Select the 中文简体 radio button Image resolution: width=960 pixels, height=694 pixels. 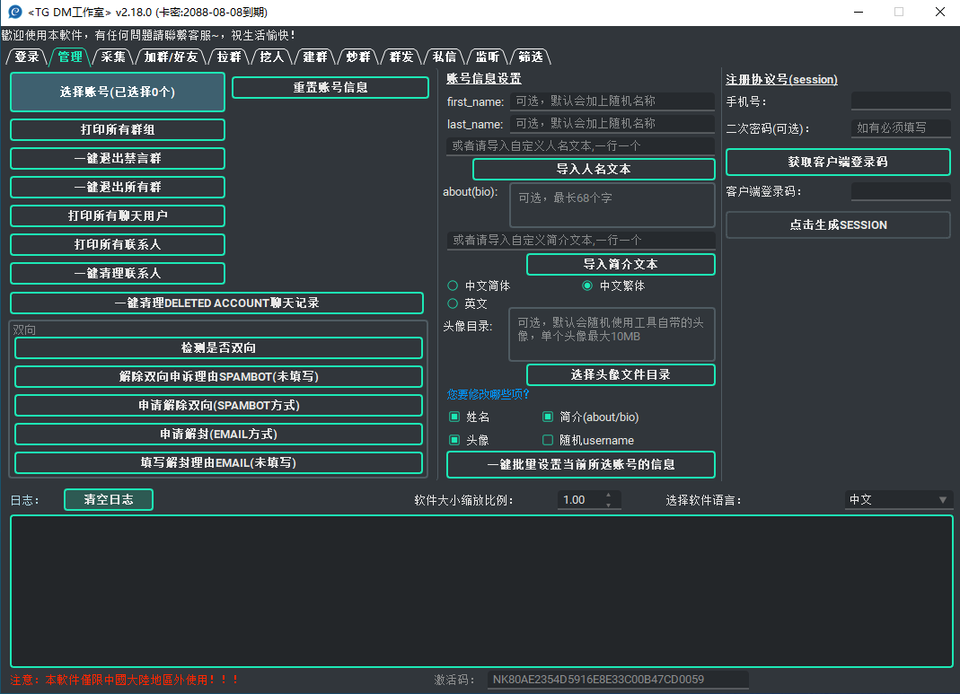[480, 286]
